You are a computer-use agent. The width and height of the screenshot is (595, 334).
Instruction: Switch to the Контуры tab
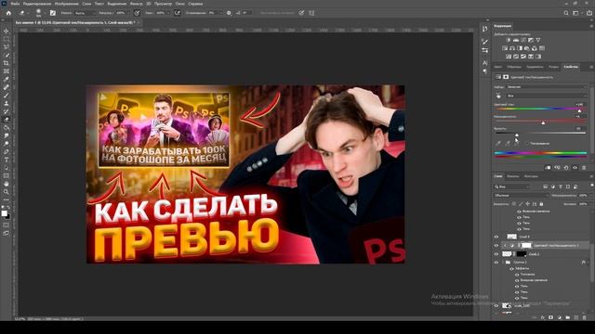tap(531, 176)
